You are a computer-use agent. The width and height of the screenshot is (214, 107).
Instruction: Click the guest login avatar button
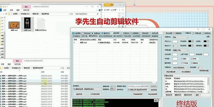click(x=109, y=5)
